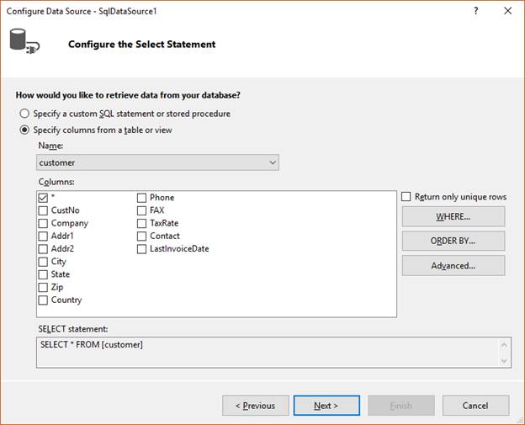Viewport: 525px width, 425px height.
Task: Click the SELECT statement scroll down arrow
Action: (504, 361)
